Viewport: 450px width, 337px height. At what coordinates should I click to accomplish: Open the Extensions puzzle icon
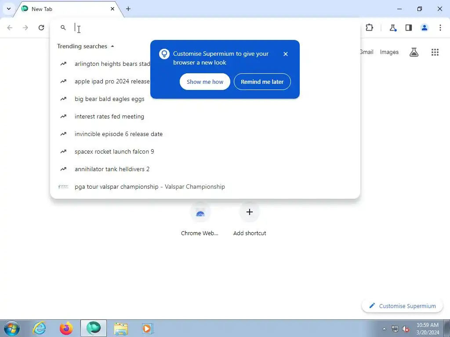coord(369,28)
